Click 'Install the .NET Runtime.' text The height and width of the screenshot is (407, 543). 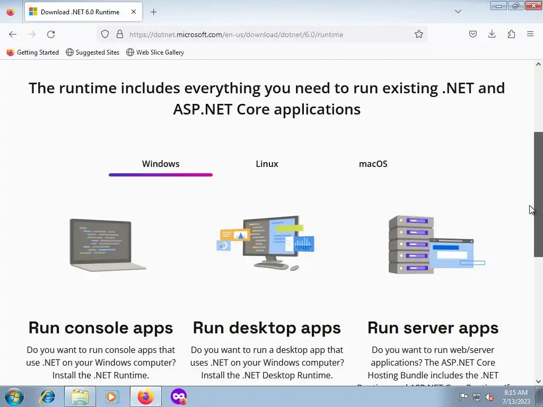pyautogui.click(x=101, y=375)
